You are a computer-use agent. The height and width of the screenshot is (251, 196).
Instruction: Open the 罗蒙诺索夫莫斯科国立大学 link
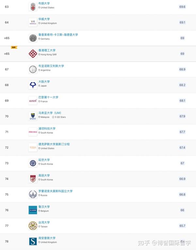56,191
